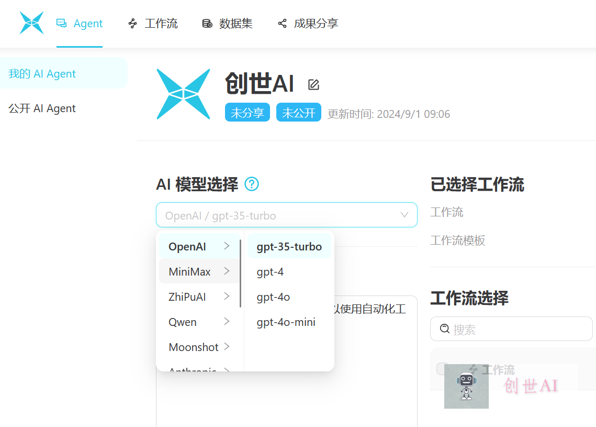Screen dimensions: 596x427
Task: Click the 未分享 badge
Action: [x=247, y=112]
